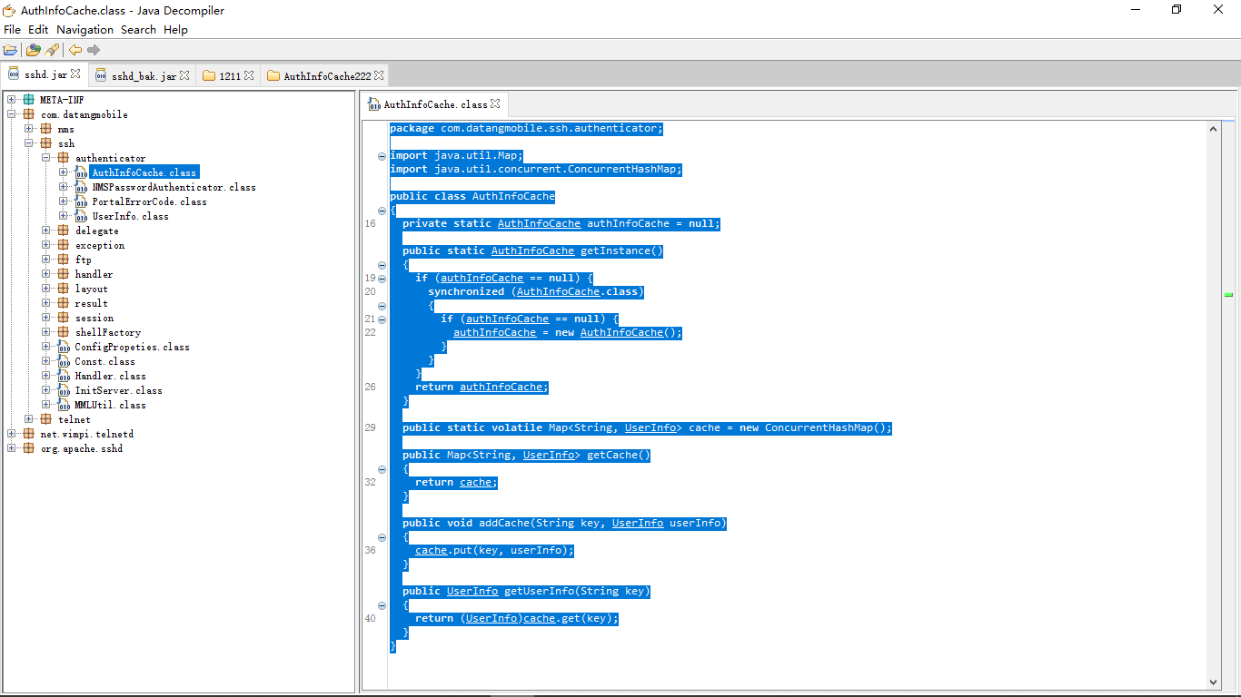Image resolution: width=1241 pixels, height=697 pixels.
Task: Expand the handler package node
Action: pyautogui.click(x=46, y=274)
